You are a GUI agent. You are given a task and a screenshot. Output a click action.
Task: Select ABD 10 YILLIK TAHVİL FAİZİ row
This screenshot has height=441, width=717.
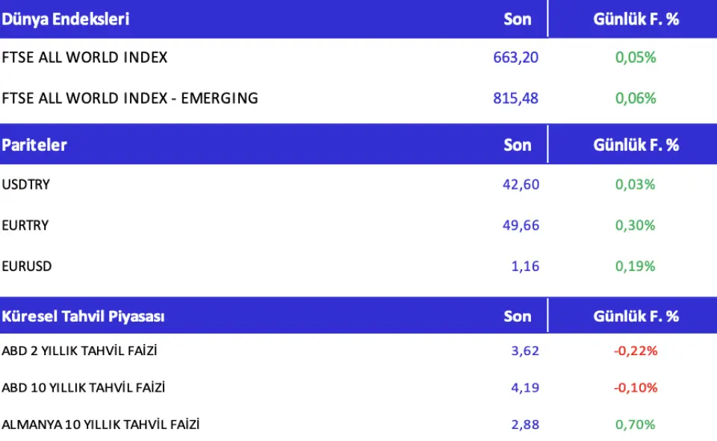coord(83,388)
